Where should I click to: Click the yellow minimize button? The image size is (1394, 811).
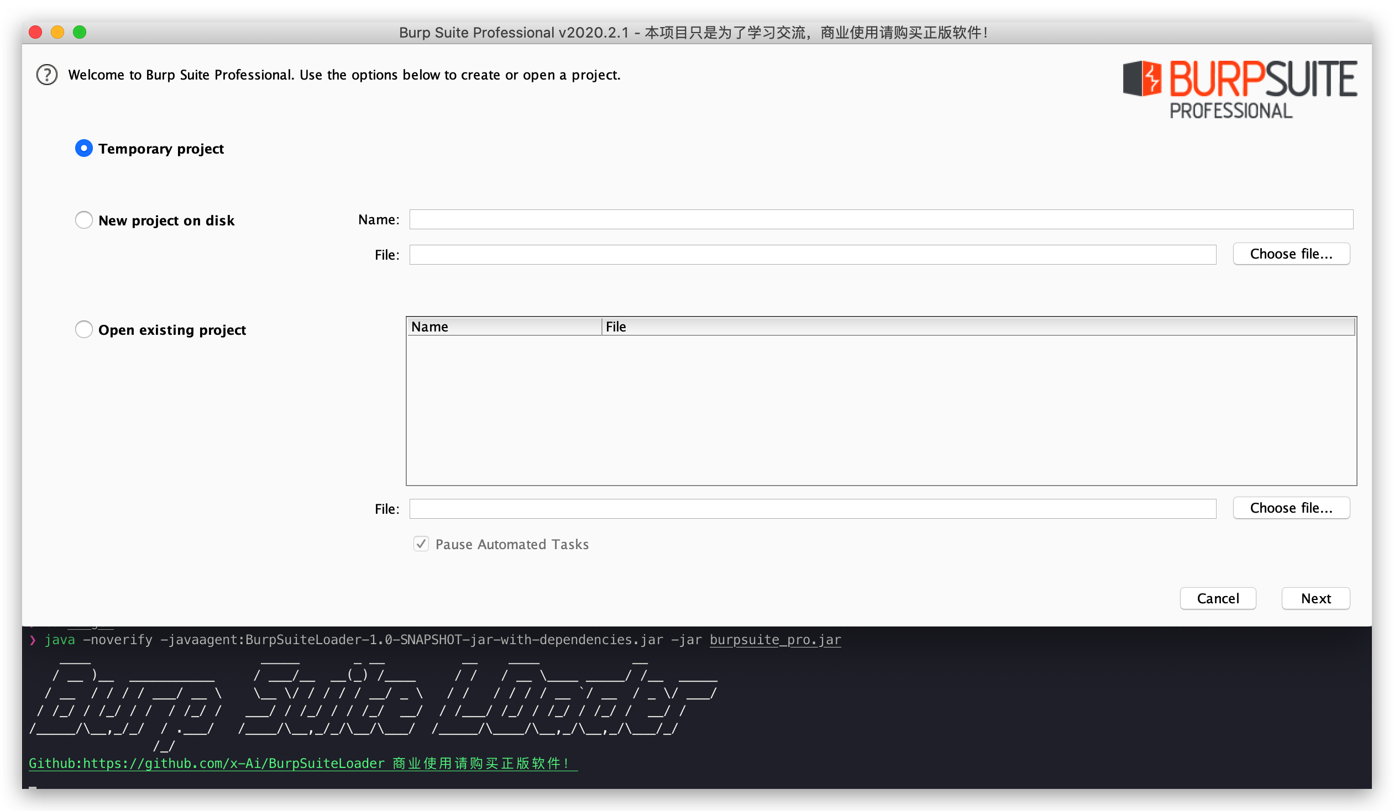click(56, 33)
